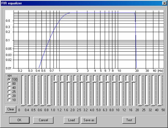
Task: Click the 10 Hz slider handle
Action: point(121,82)
